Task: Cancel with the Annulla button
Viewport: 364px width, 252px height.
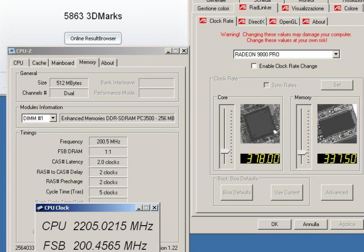Action: pos(311,224)
